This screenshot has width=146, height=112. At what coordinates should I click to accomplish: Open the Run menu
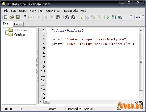(x=41, y=11)
